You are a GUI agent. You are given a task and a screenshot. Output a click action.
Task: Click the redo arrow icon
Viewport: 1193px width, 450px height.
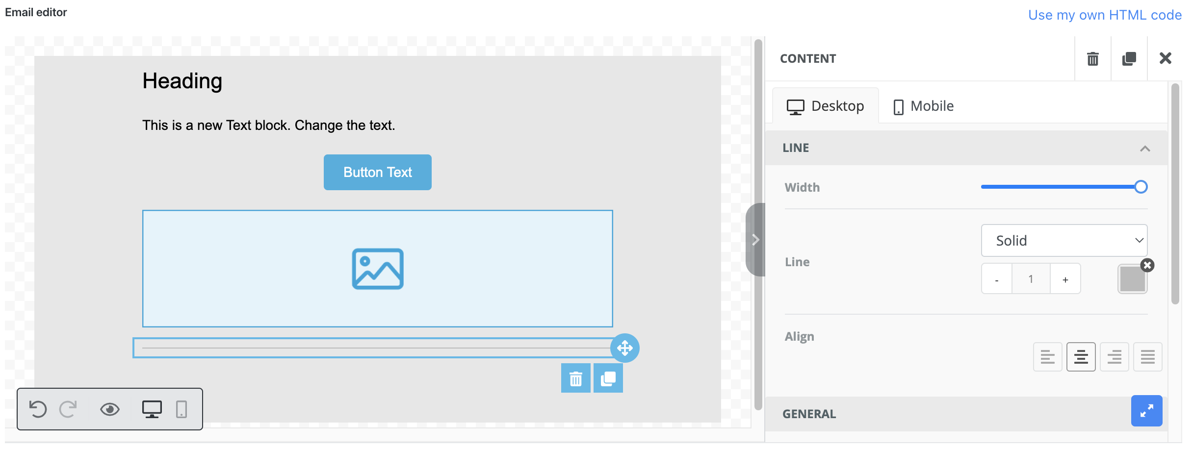[x=68, y=409]
